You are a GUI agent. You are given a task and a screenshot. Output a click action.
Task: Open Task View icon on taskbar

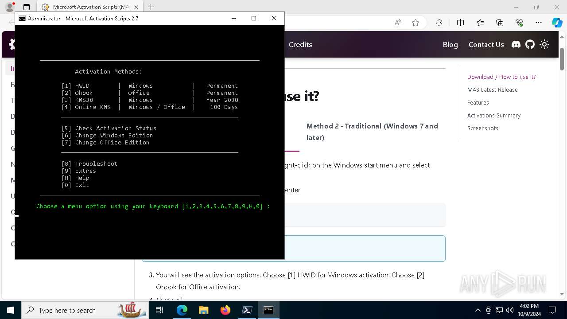(159, 310)
